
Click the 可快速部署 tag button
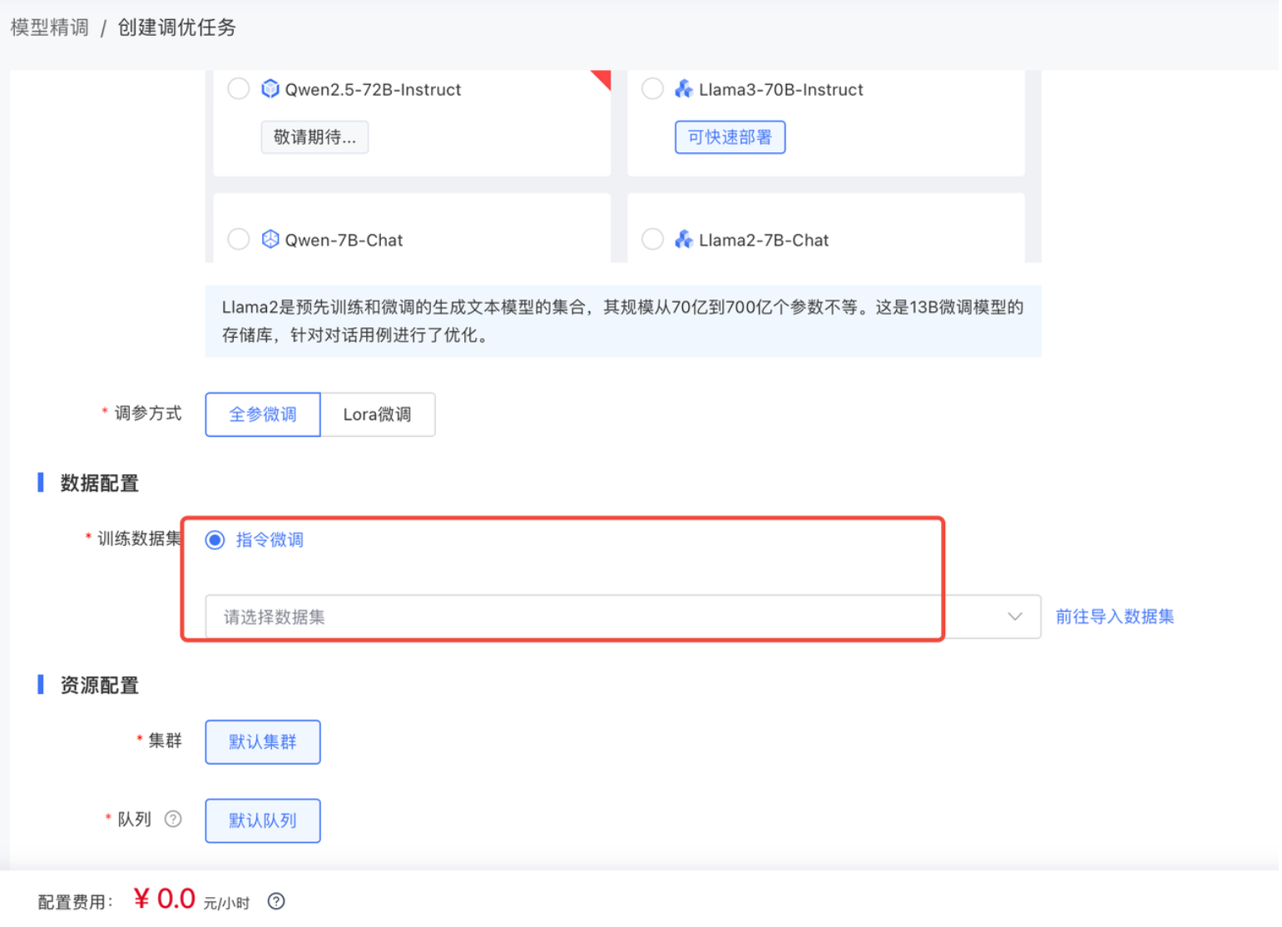[x=730, y=137]
